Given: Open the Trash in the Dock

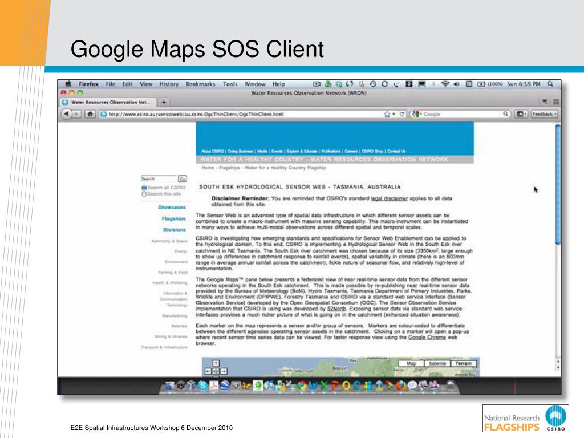Looking at the screenshot, I should 451,385.
